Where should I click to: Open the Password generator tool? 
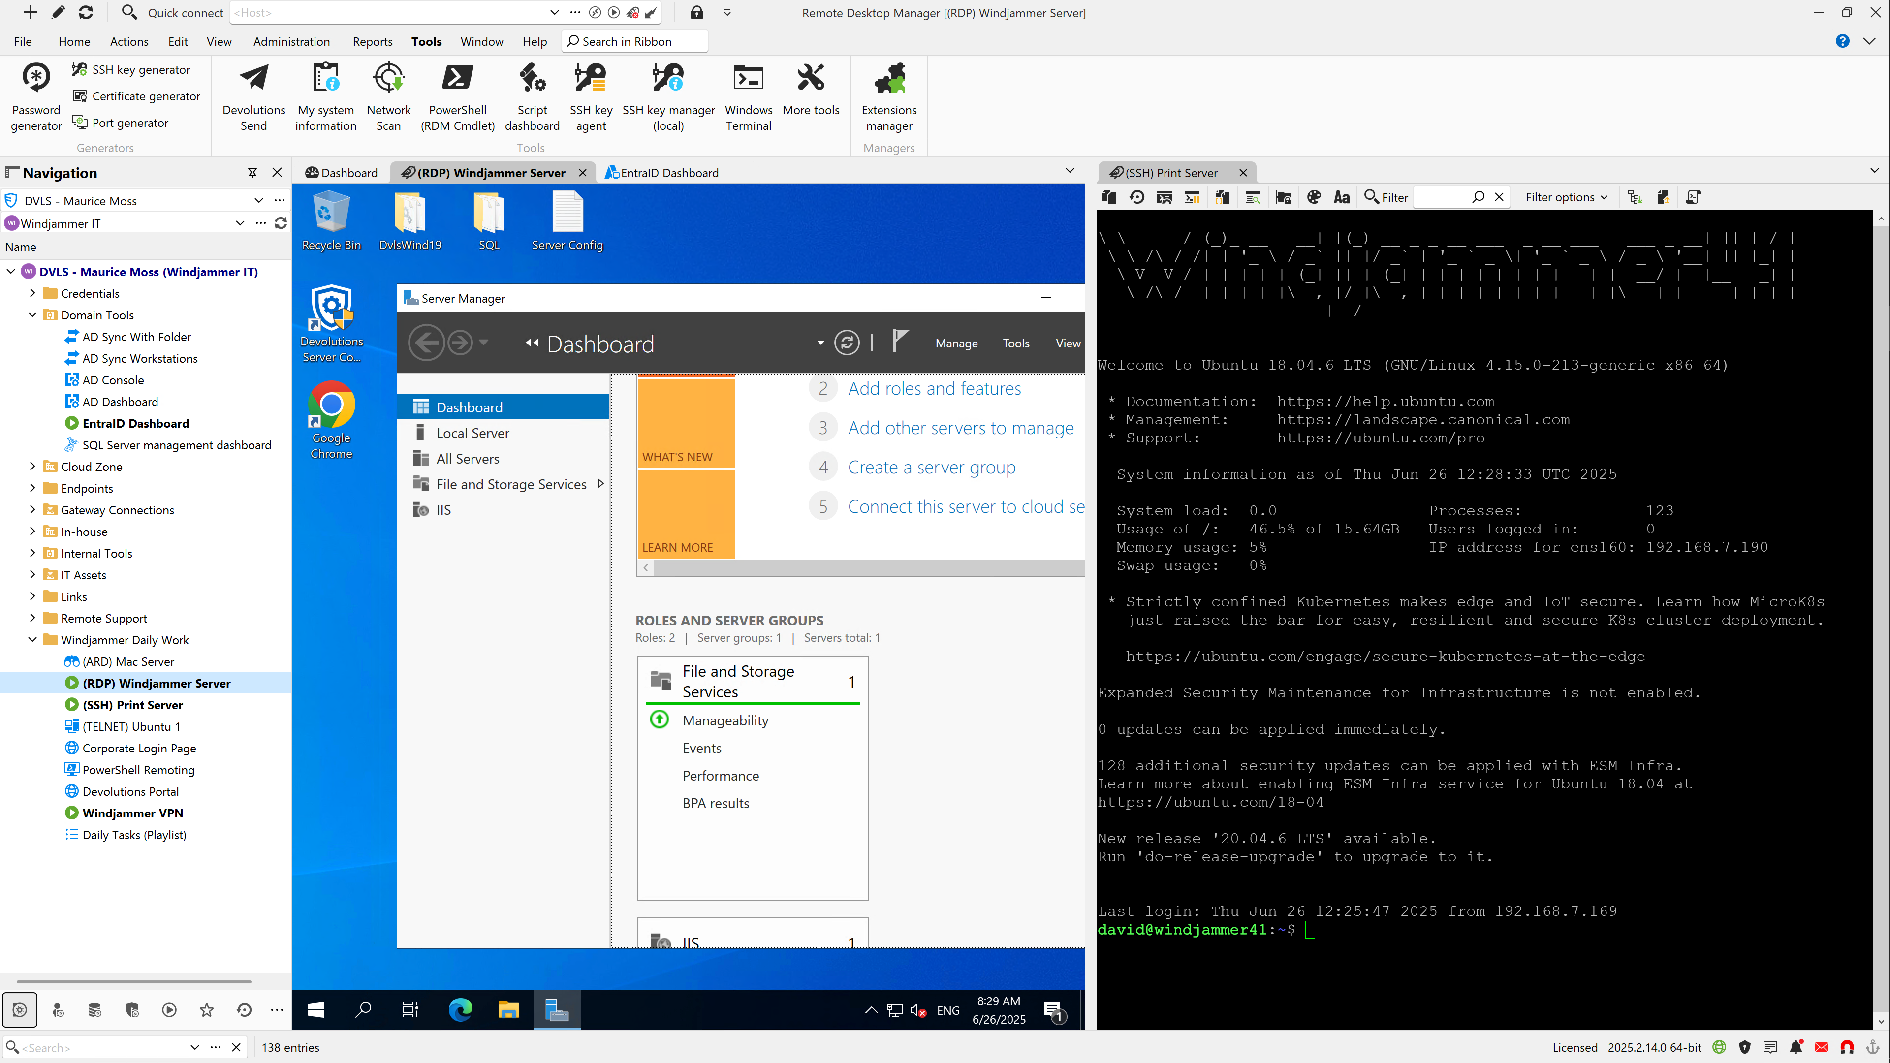coord(35,96)
